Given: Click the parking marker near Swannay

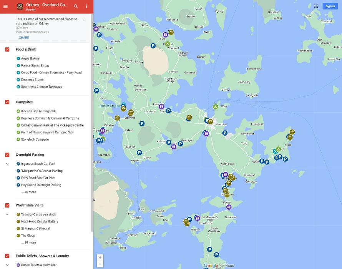Looking at the screenshot, I should 99,35.
